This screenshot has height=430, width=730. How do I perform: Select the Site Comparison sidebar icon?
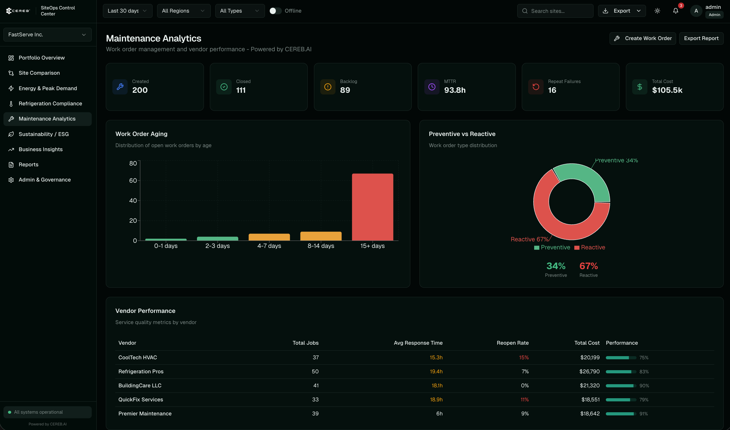tap(11, 73)
